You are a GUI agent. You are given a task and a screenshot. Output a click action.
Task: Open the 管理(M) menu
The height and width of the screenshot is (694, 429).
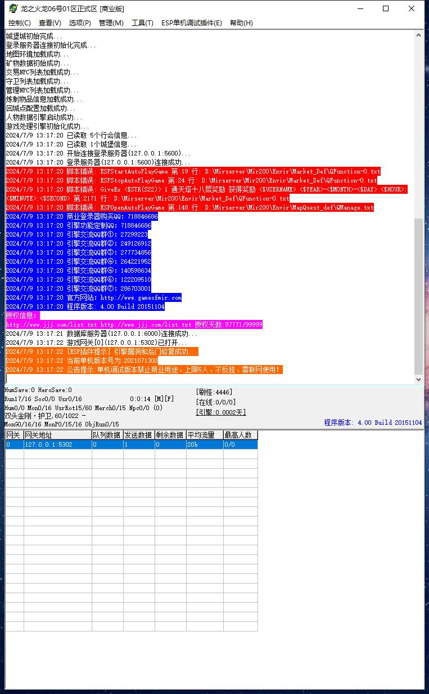click(x=111, y=23)
